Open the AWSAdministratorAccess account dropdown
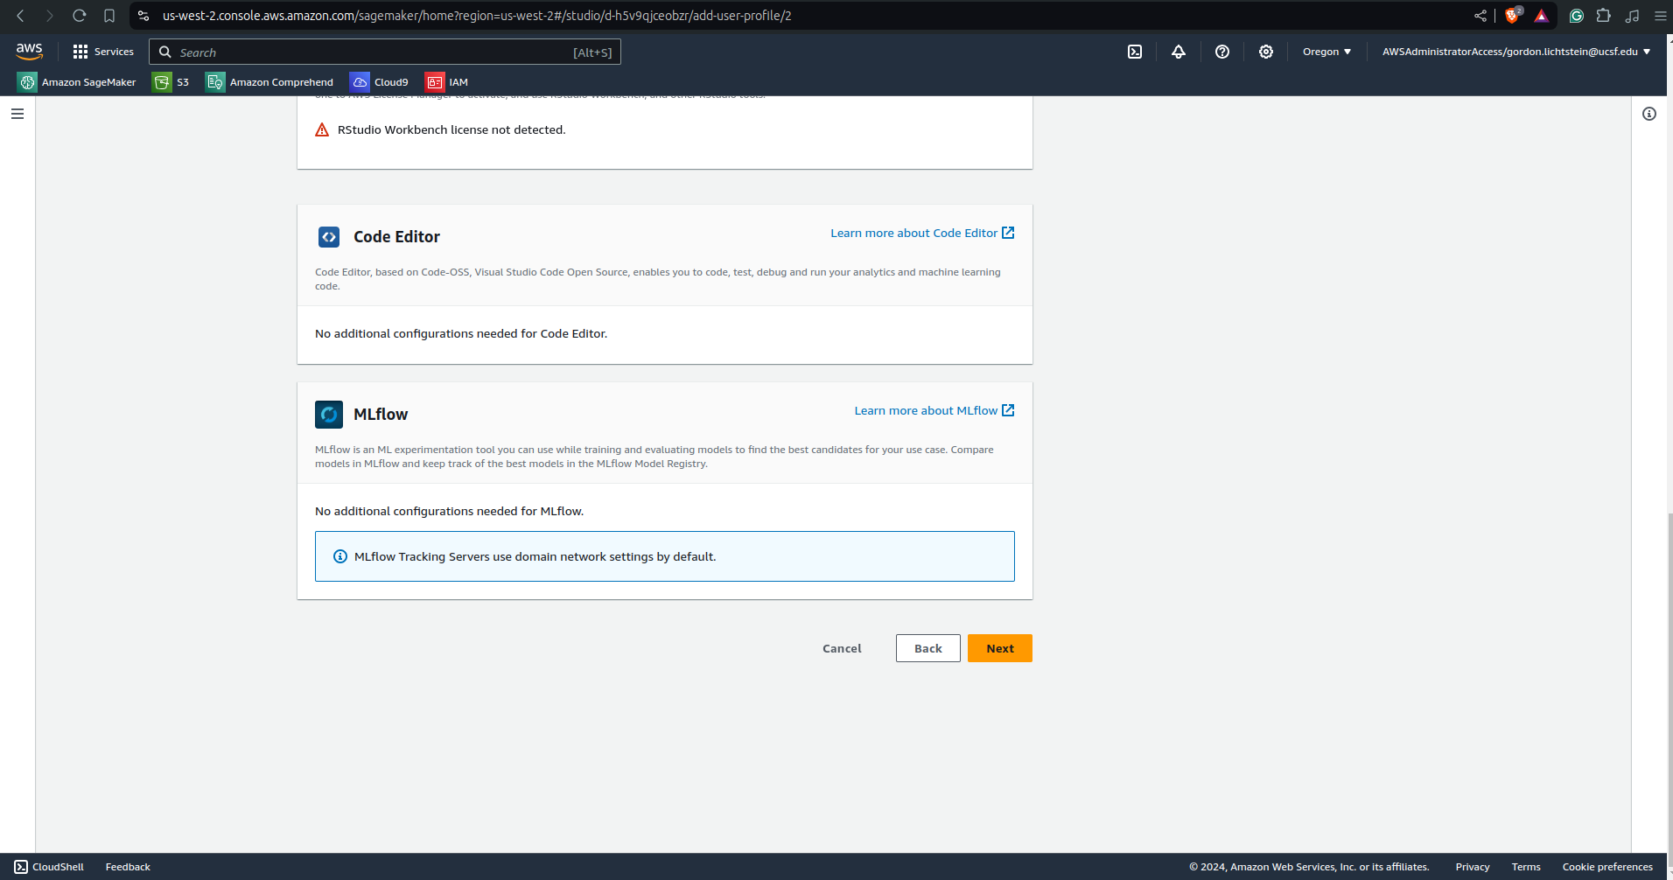This screenshot has height=880, width=1673. coord(1516,52)
